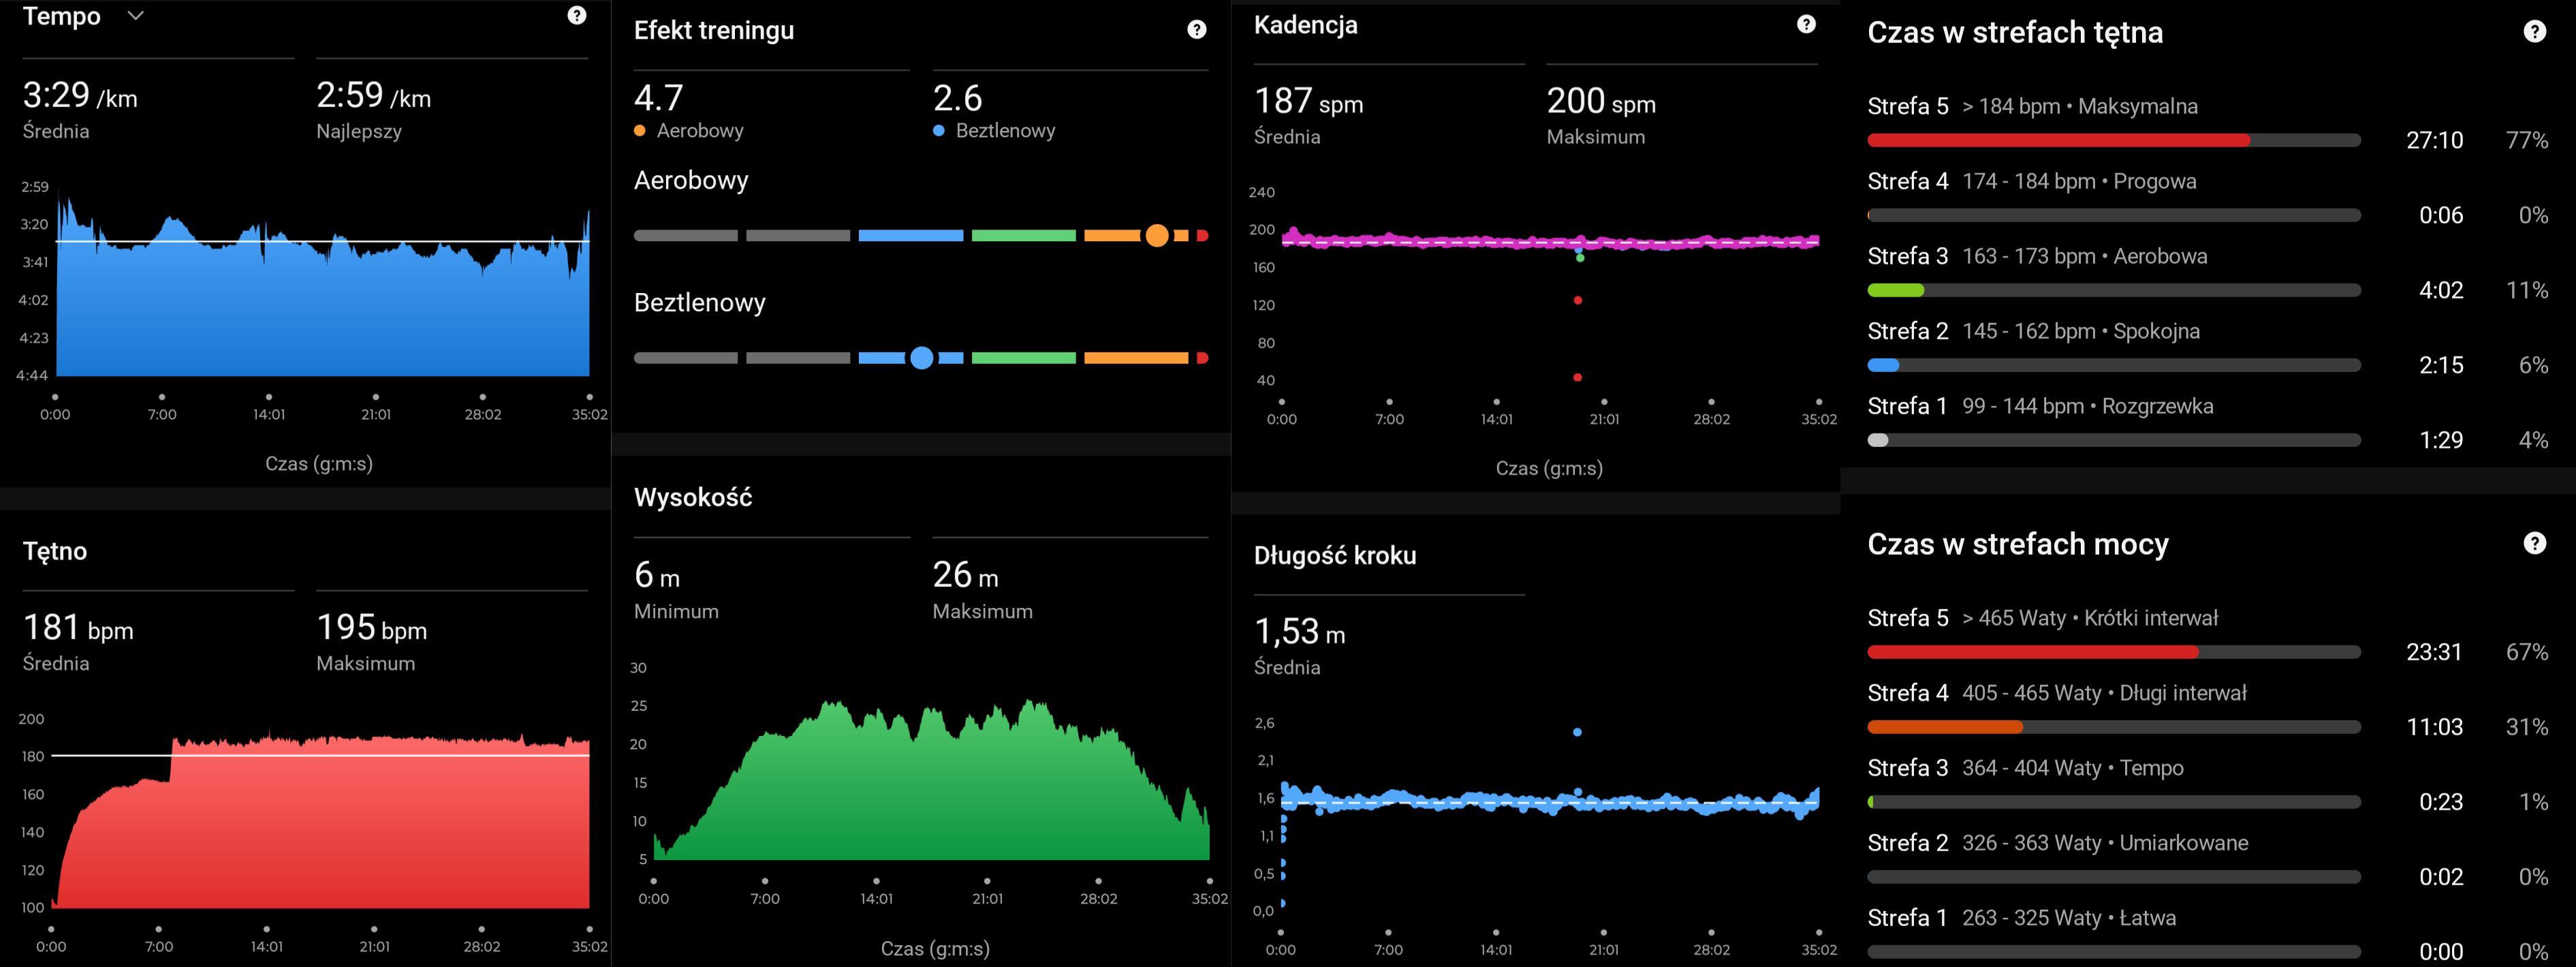Click the 2.6 Beztlenowy training effect value
This screenshot has width=2576, height=967.
[957, 98]
